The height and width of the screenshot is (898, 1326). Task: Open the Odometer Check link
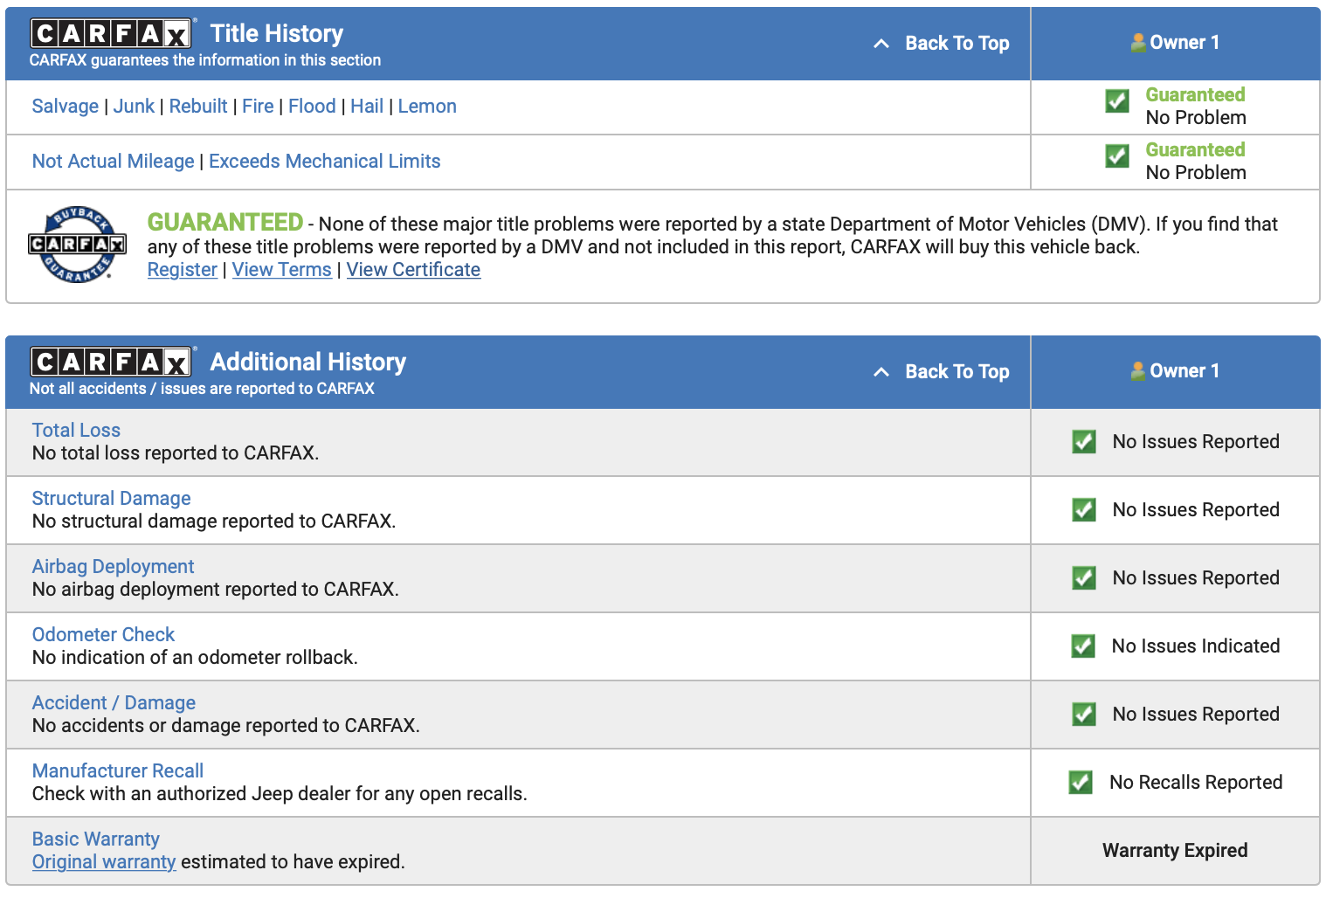[103, 635]
